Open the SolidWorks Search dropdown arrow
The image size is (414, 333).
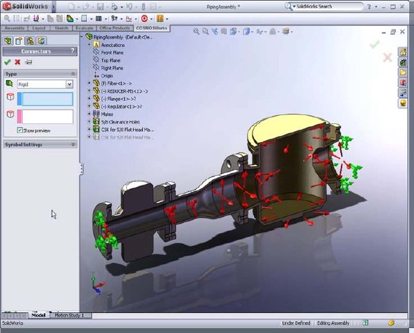294,6
